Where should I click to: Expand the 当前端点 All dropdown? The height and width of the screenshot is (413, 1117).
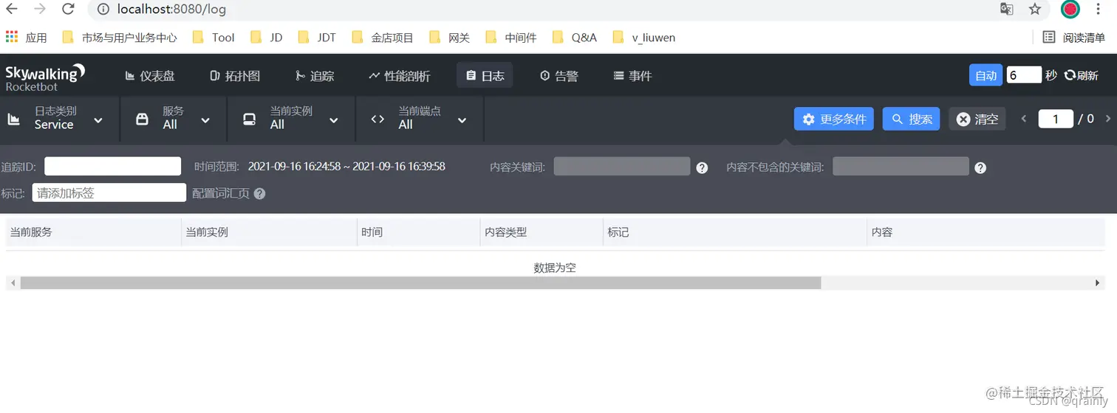[x=420, y=119]
